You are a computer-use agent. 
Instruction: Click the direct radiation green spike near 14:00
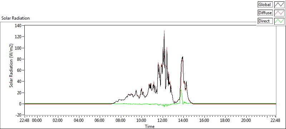point(181,90)
